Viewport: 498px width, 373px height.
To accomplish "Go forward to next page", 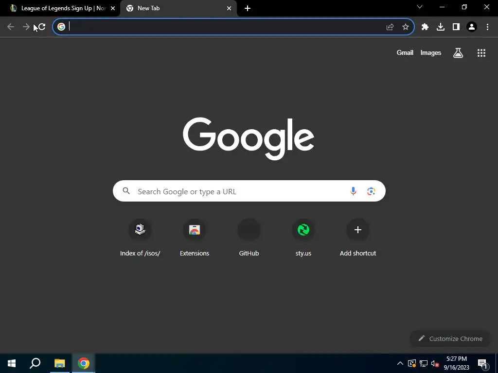I will (26, 27).
